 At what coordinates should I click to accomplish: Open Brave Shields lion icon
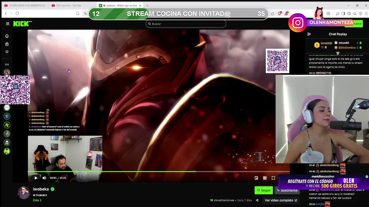click(x=280, y=14)
